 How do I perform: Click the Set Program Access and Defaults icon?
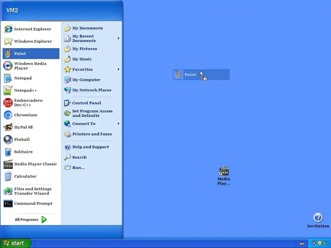[x=67, y=113]
